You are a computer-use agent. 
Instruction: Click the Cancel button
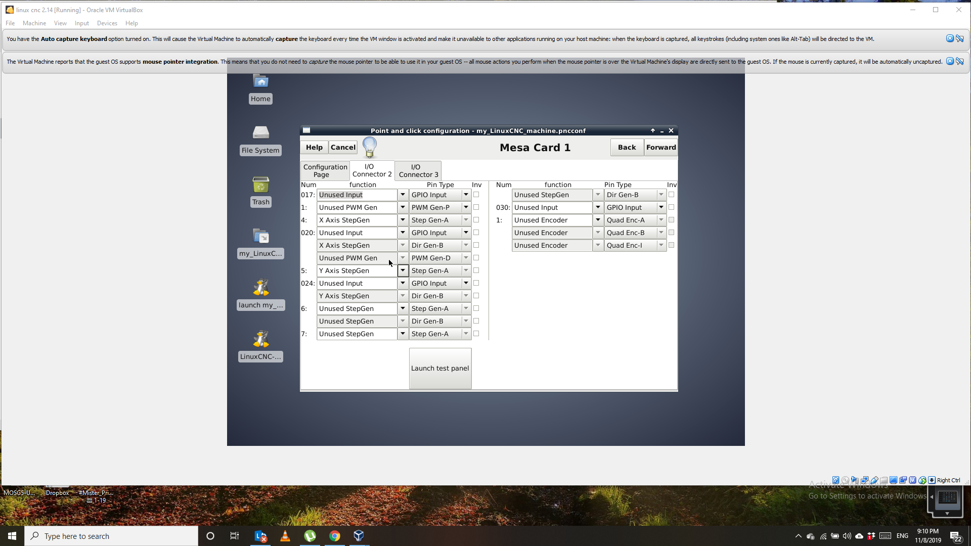(343, 147)
